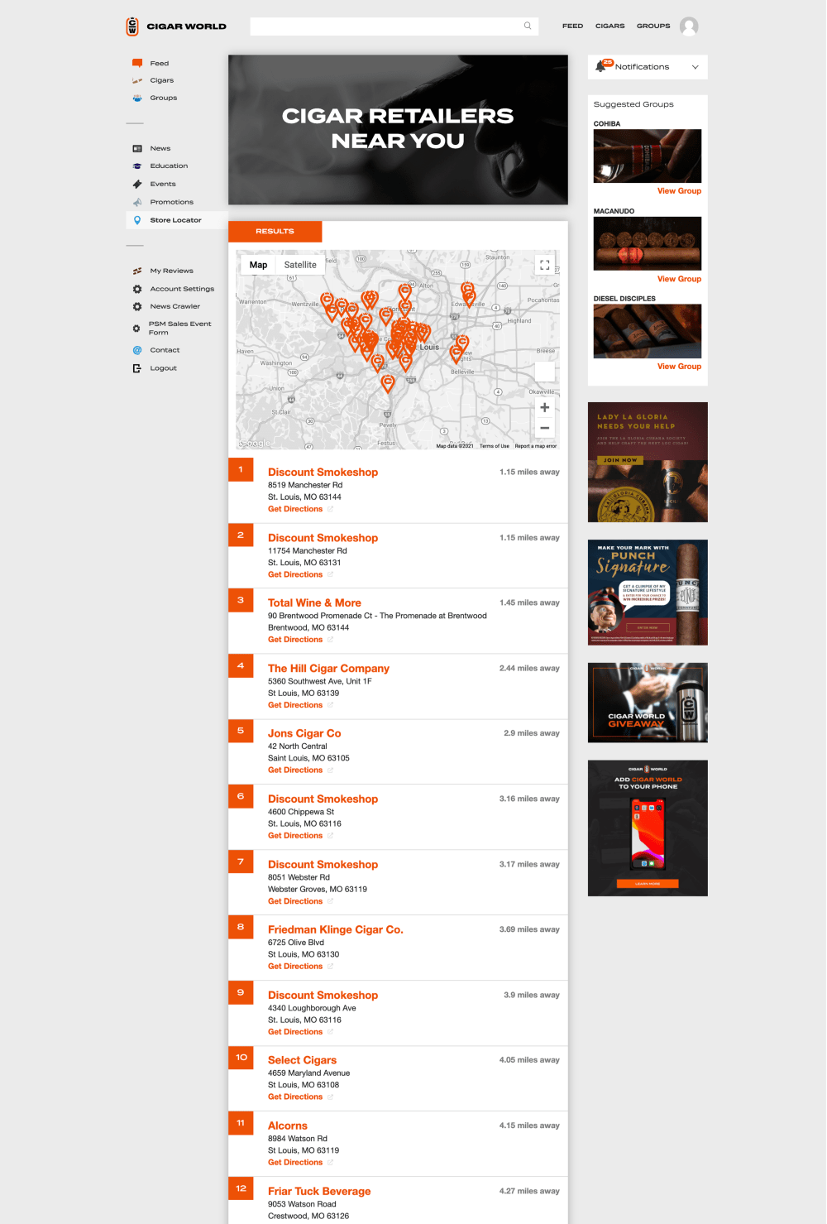Viewport: 827px width, 1224px height.
Task: Open the Cigar World Giveaway banner
Action: pos(648,703)
